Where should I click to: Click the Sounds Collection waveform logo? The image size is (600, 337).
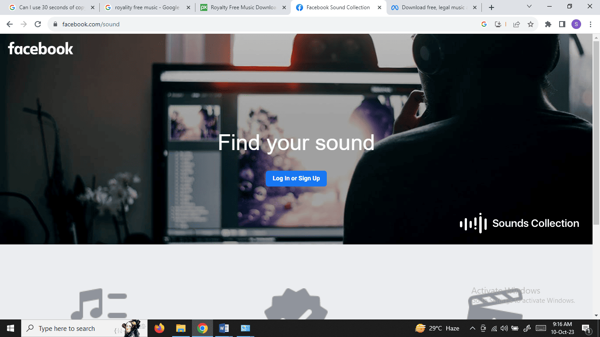point(473,223)
